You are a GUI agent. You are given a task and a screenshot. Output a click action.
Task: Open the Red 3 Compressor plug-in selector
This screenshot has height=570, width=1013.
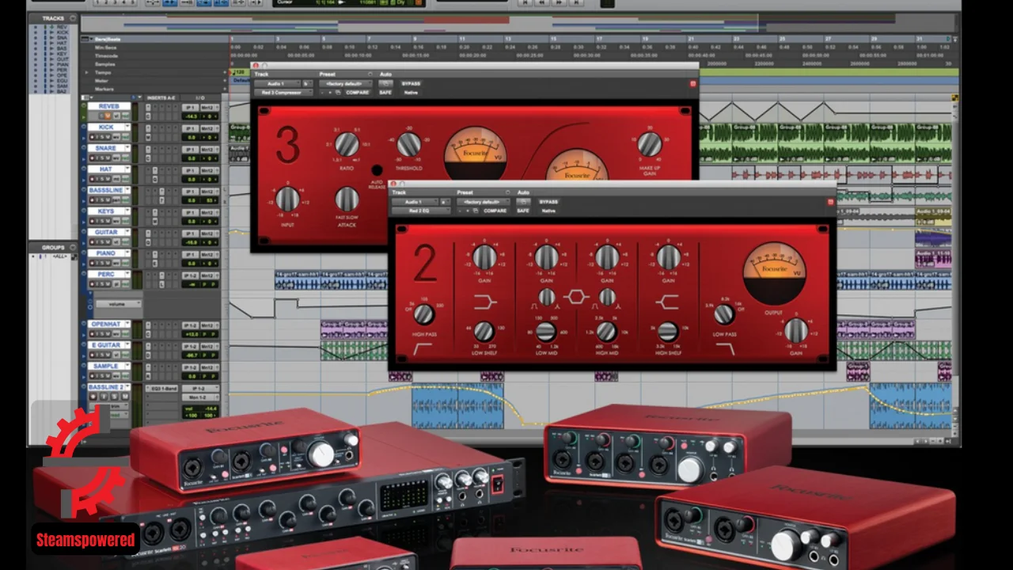coord(283,93)
